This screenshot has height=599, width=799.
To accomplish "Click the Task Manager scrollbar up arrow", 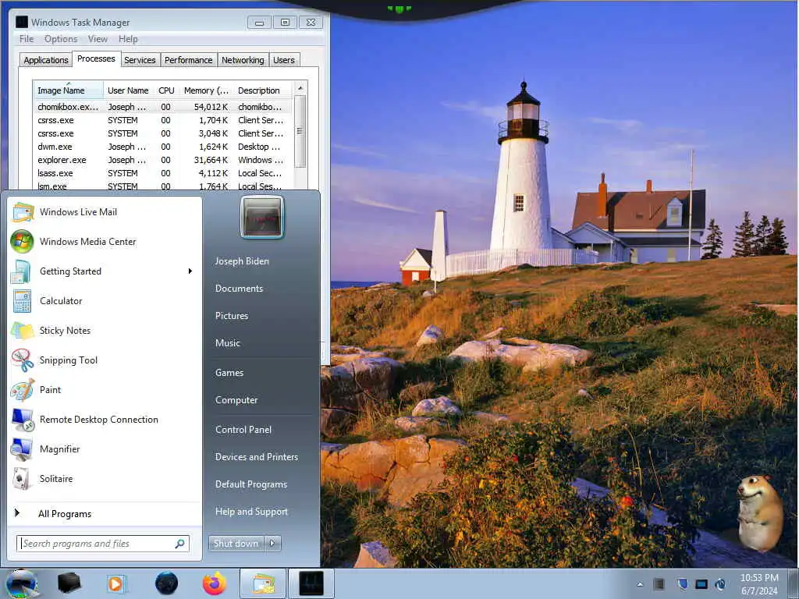I will pyautogui.click(x=300, y=88).
